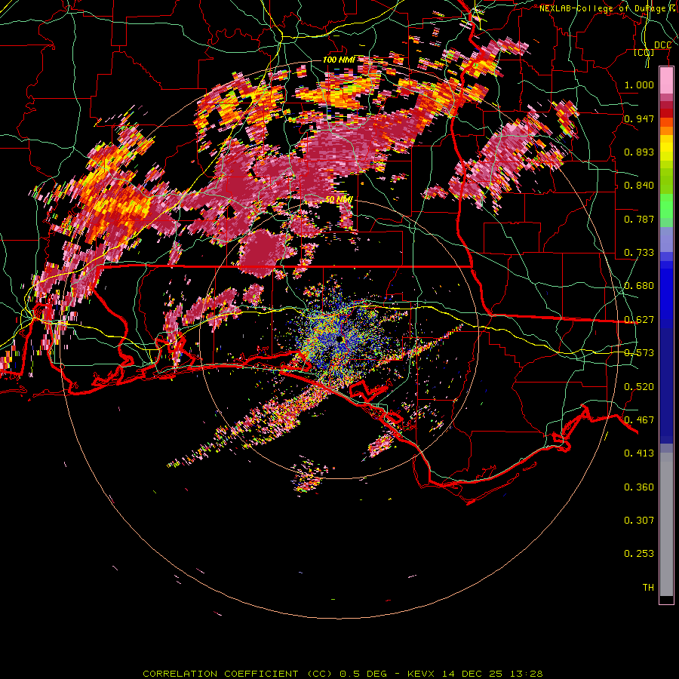Click the 0.307 scale value

point(639,521)
